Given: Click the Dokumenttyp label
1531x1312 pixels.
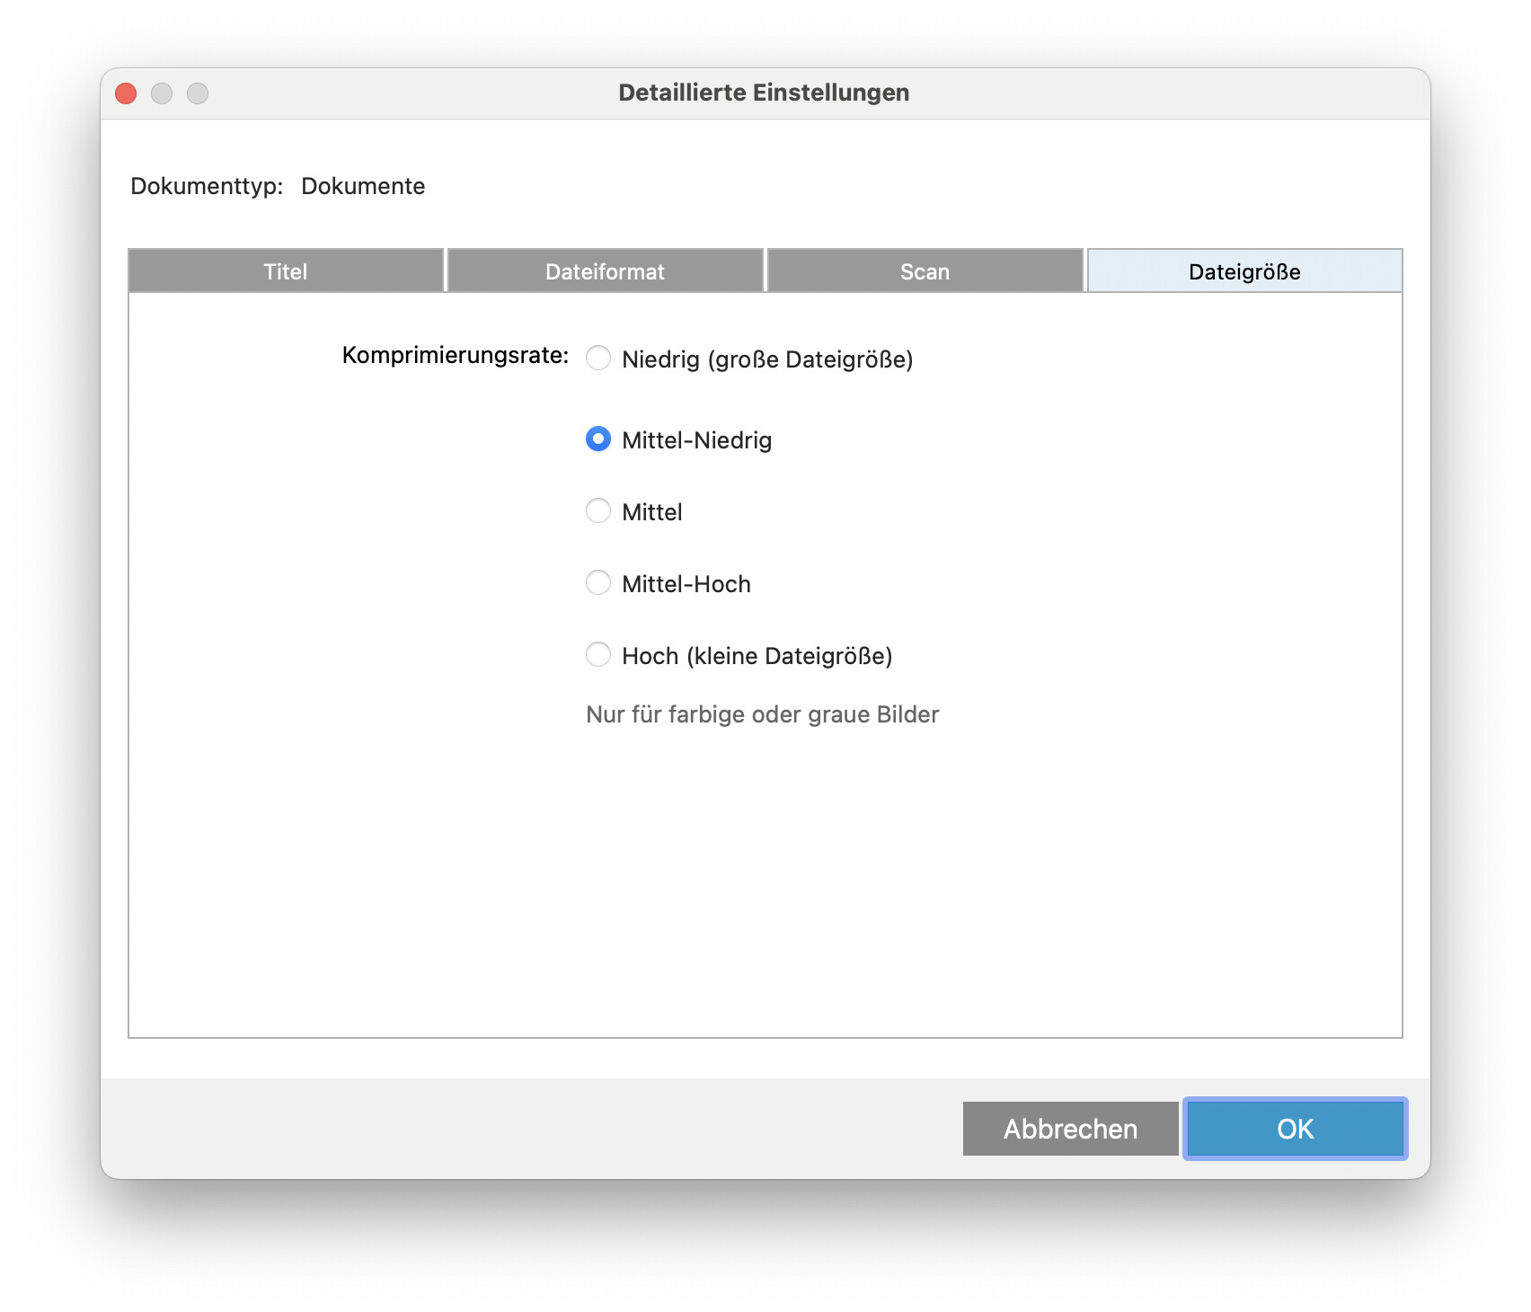Looking at the screenshot, I should tap(207, 186).
